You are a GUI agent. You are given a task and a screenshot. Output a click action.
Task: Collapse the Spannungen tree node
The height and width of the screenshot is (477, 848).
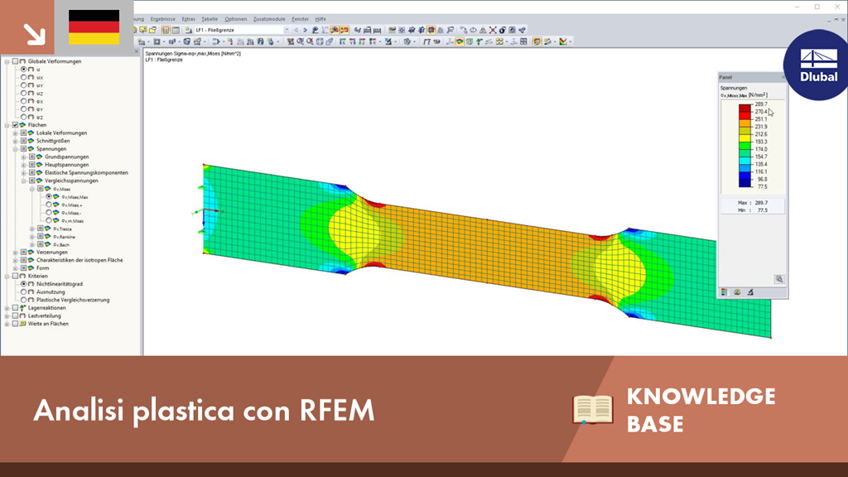pos(15,149)
